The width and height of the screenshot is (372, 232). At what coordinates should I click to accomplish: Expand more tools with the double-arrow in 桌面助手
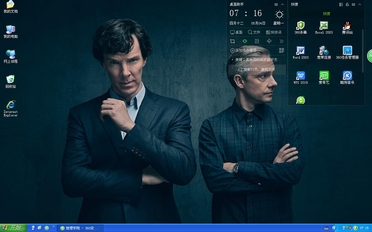coord(282,41)
